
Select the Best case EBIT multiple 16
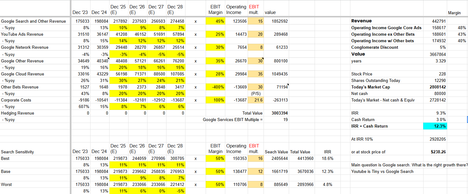(256, 158)
